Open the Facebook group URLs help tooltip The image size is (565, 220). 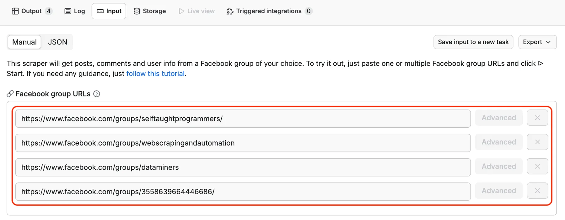pos(97,94)
